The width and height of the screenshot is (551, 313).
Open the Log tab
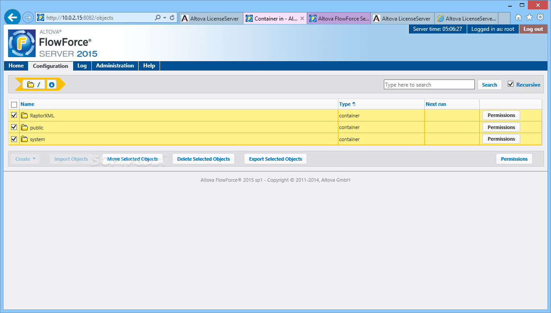coord(82,66)
